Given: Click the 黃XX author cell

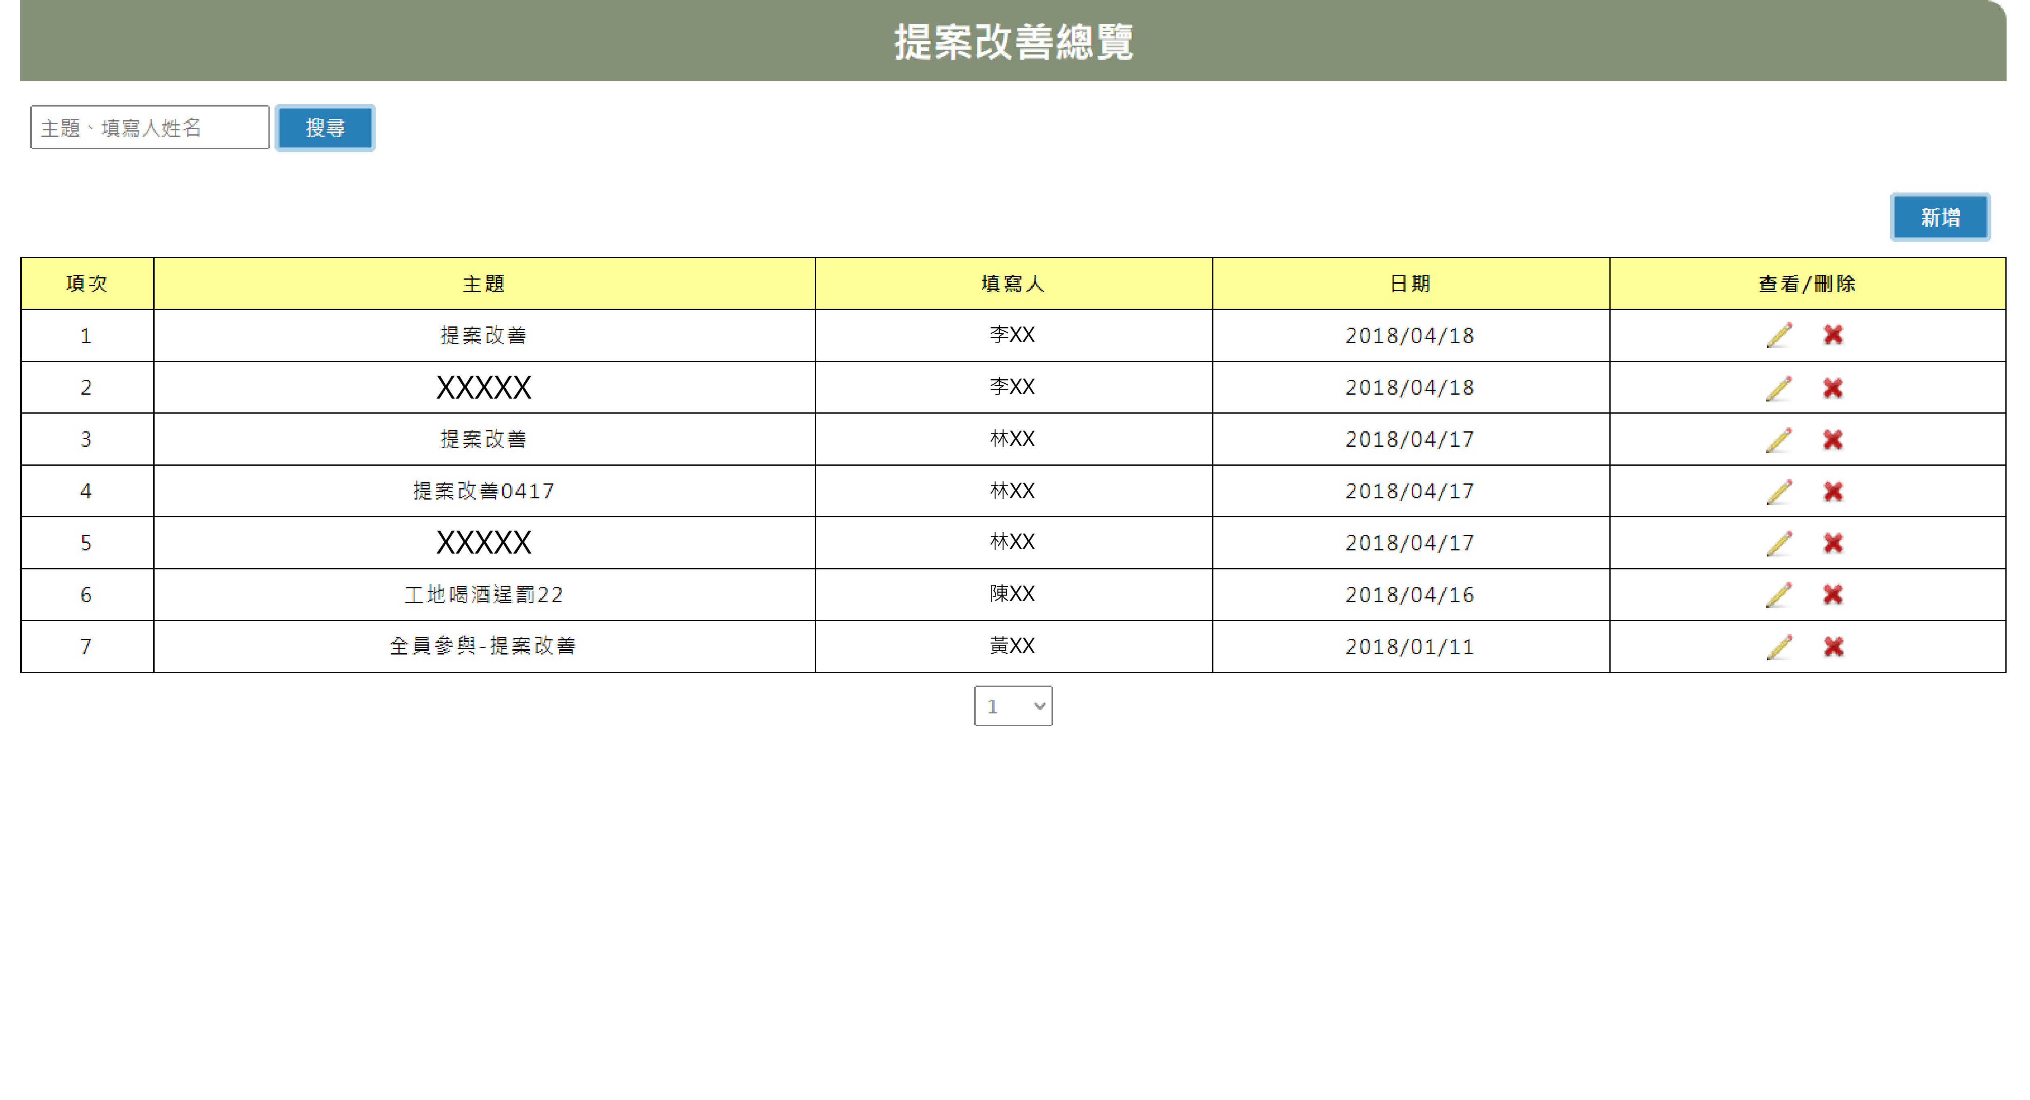Looking at the screenshot, I should [1014, 646].
